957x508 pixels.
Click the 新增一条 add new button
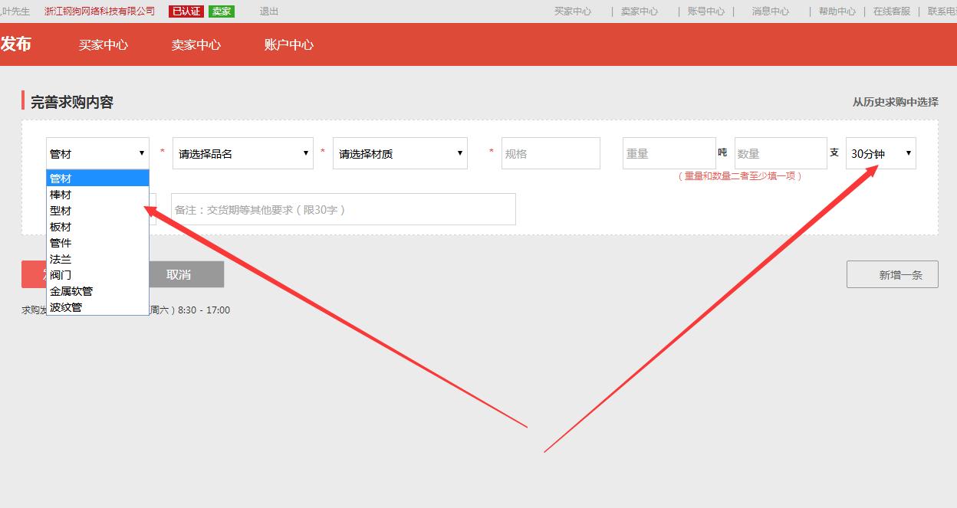[x=892, y=274]
